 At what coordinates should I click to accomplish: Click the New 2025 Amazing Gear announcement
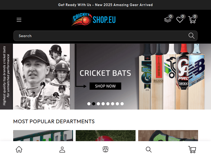pyautogui.click(x=105, y=5)
